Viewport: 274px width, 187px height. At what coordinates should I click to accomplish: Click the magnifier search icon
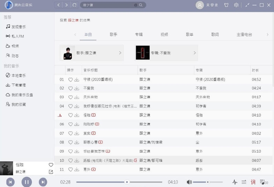(x=141, y=5)
